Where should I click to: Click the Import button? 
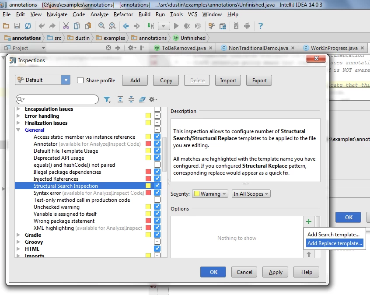(228, 81)
